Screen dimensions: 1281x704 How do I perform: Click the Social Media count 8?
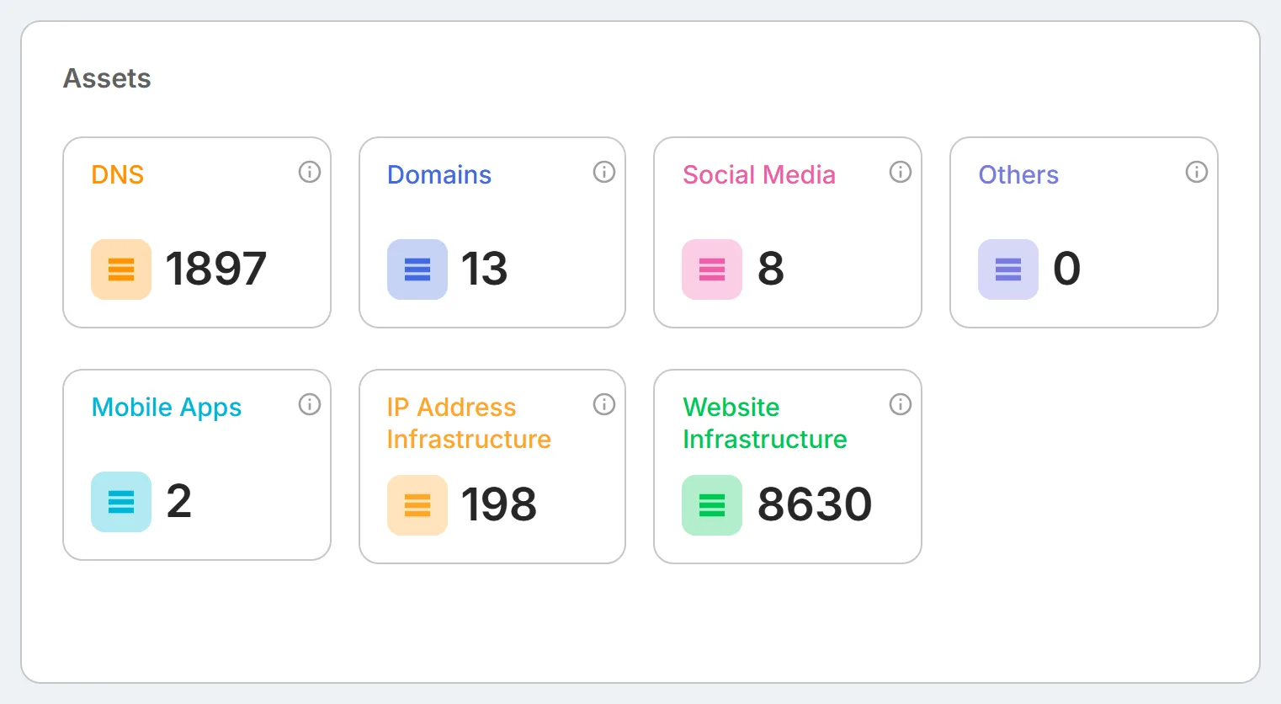tap(771, 269)
